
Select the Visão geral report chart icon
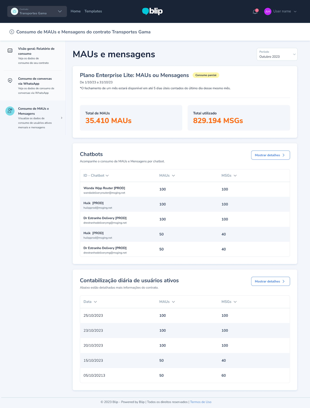click(x=10, y=50)
